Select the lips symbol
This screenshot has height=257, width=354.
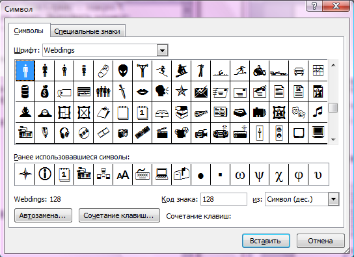143,92
